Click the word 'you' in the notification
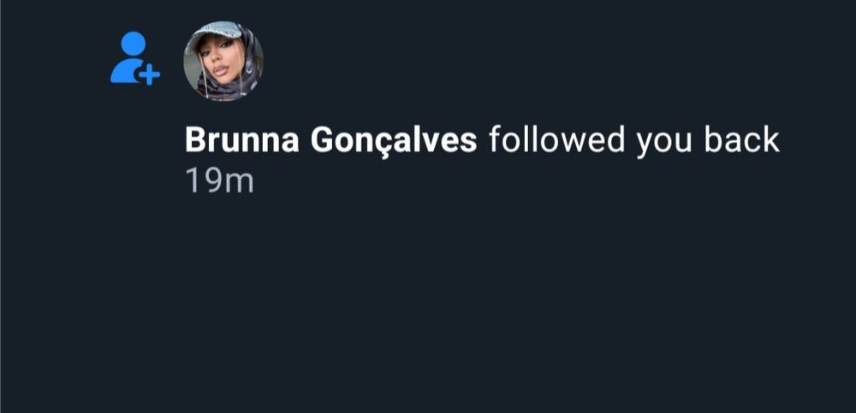 [x=664, y=143]
